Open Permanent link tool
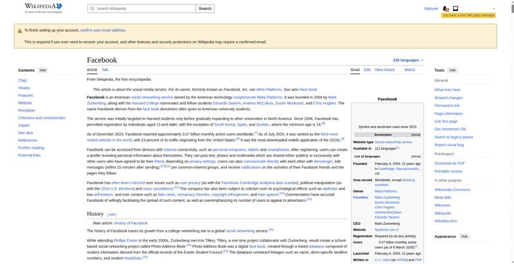Image resolution: width=514 pixels, height=264 pixels. point(447,106)
